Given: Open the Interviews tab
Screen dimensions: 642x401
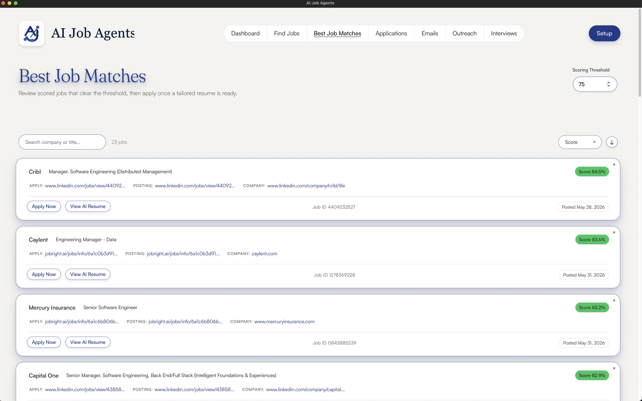Looking at the screenshot, I should [504, 33].
